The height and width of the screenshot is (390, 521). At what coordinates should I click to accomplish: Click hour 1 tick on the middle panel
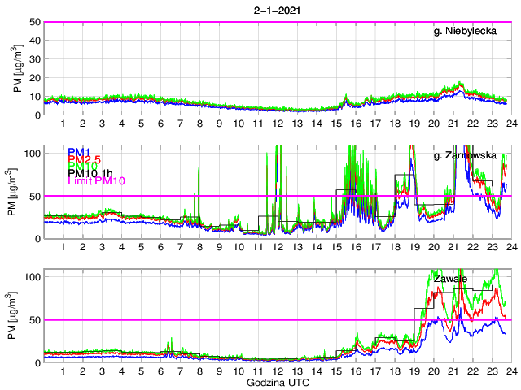(63, 247)
